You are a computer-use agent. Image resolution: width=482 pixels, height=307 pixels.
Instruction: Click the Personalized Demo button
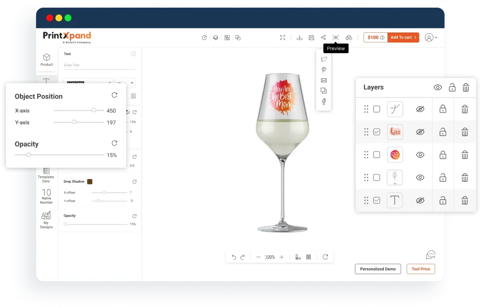(377, 269)
